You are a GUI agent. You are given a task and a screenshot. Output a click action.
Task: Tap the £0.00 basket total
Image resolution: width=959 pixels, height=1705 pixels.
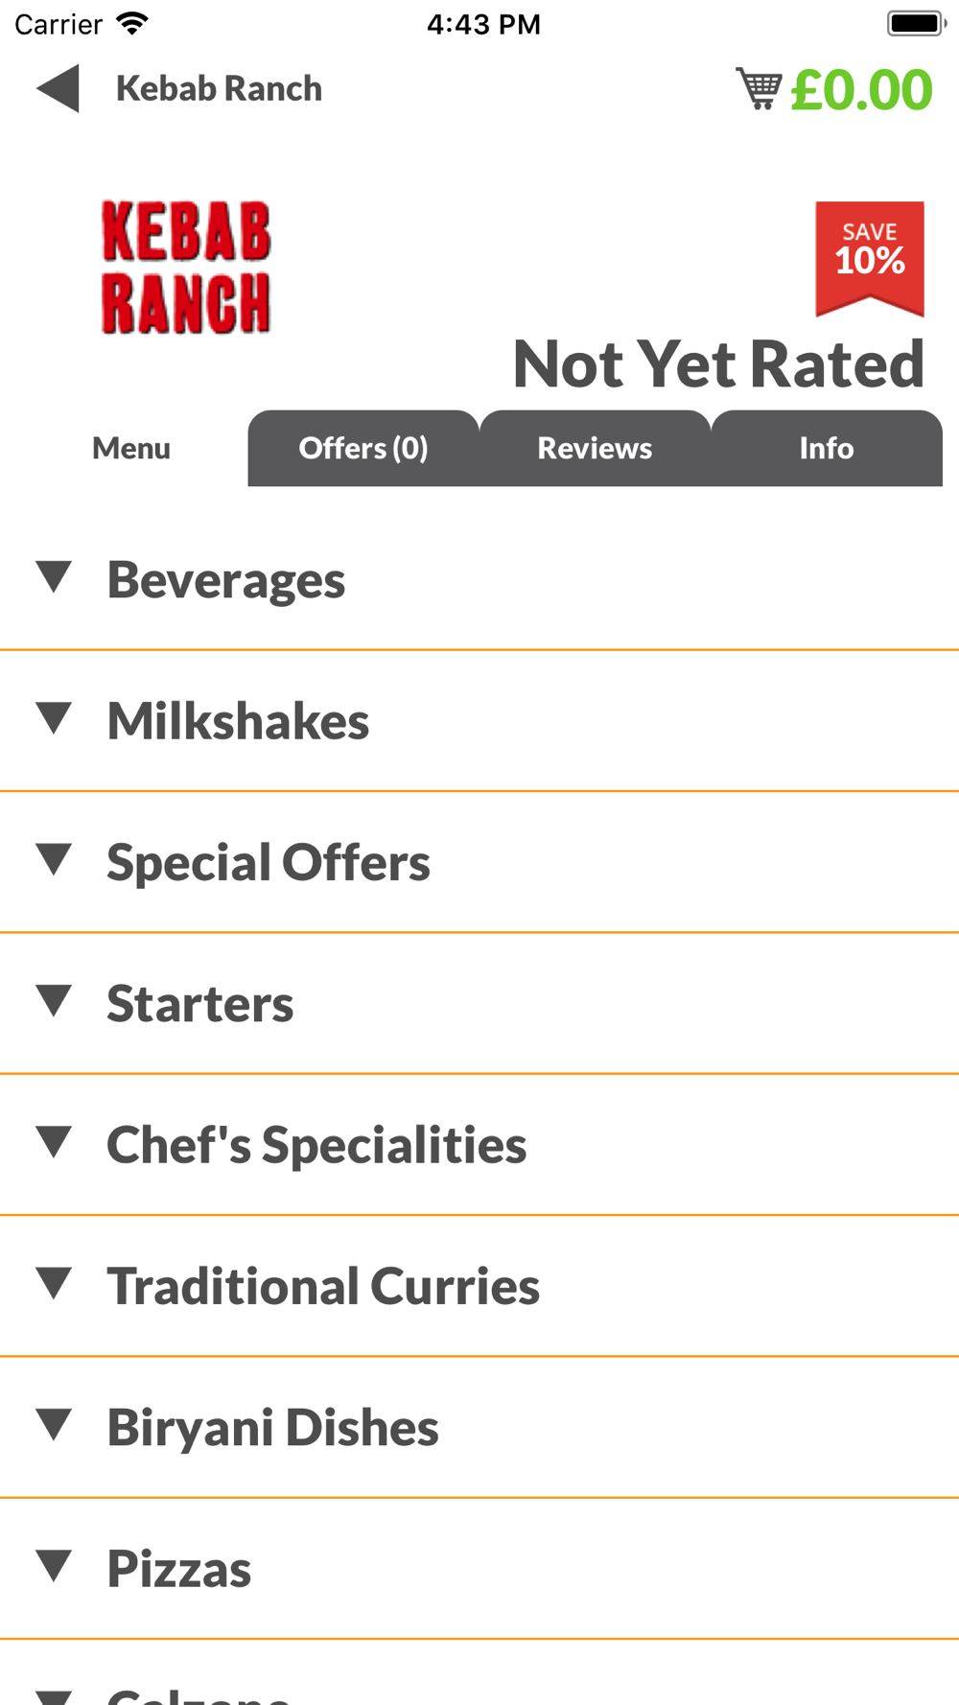(861, 89)
